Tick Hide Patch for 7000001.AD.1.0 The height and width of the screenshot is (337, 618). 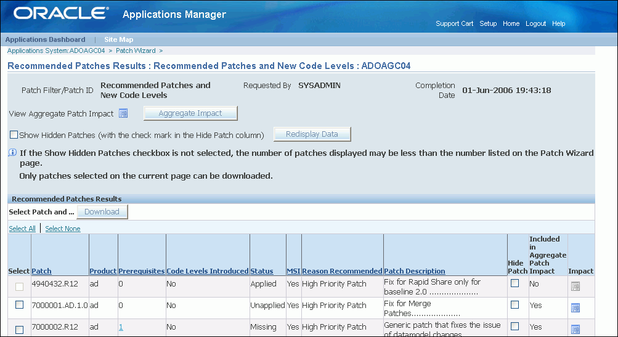tap(514, 305)
